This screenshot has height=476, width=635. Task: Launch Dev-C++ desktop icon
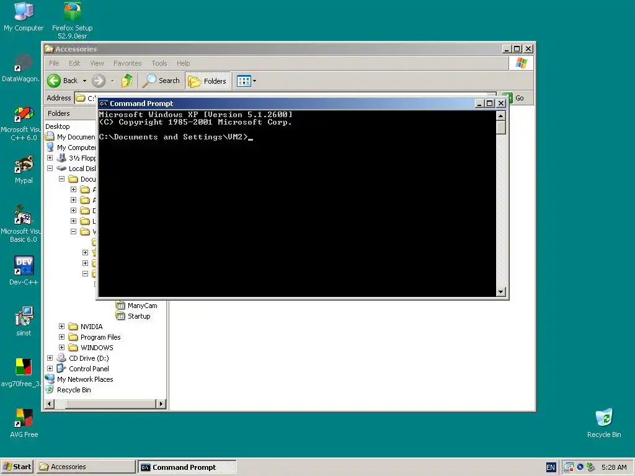point(24,270)
